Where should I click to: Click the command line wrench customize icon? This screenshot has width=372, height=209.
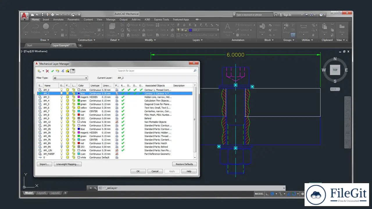(95, 188)
